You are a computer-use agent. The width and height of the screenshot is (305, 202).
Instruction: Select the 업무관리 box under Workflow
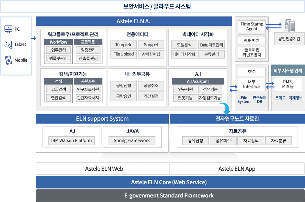tap(59, 50)
